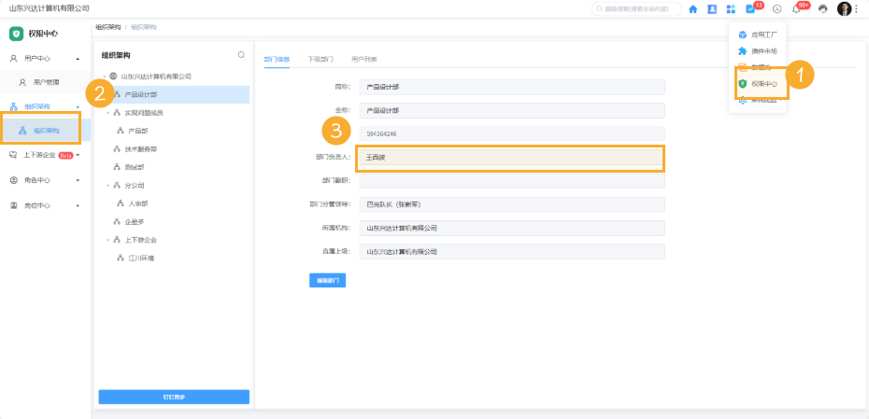
Task: Select 权限中心 in the dropdown menu
Action: [x=763, y=83]
